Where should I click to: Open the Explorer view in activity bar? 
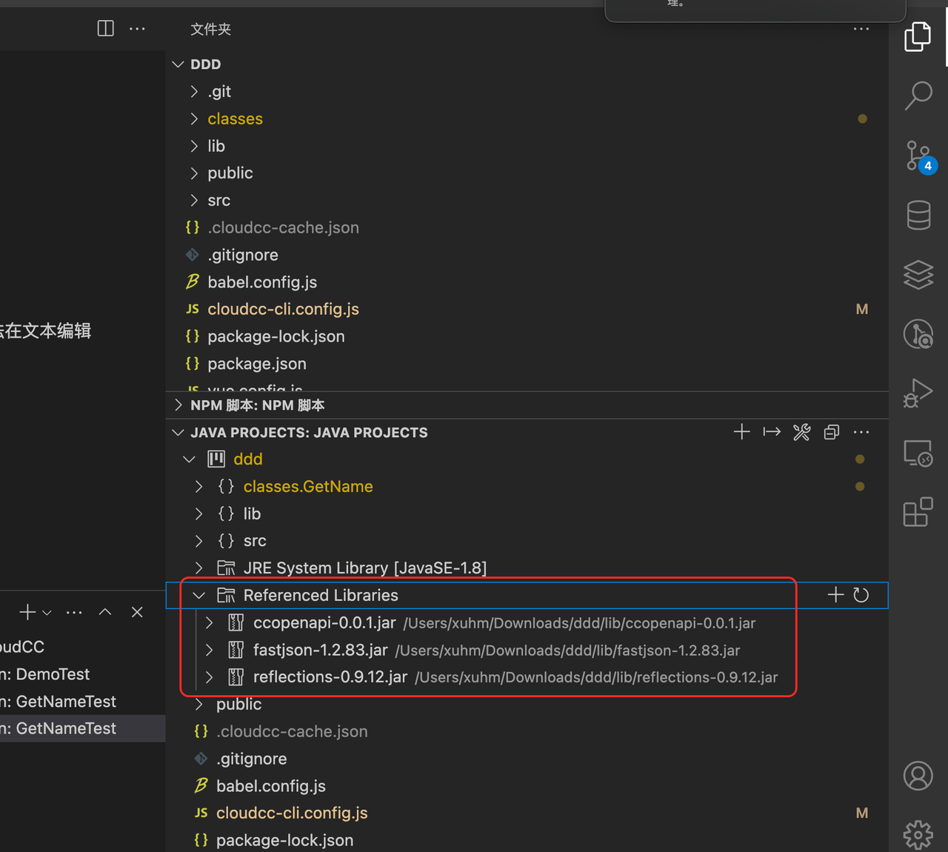point(918,36)
